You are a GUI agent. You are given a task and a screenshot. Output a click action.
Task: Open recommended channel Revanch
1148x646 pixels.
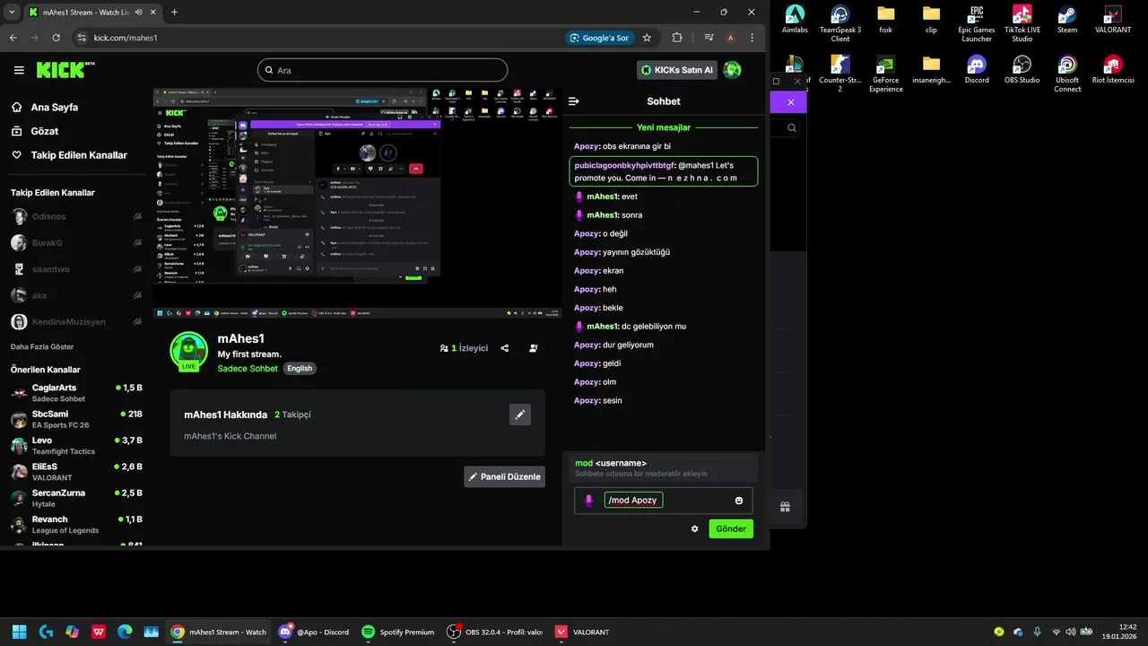click(76, 524)
